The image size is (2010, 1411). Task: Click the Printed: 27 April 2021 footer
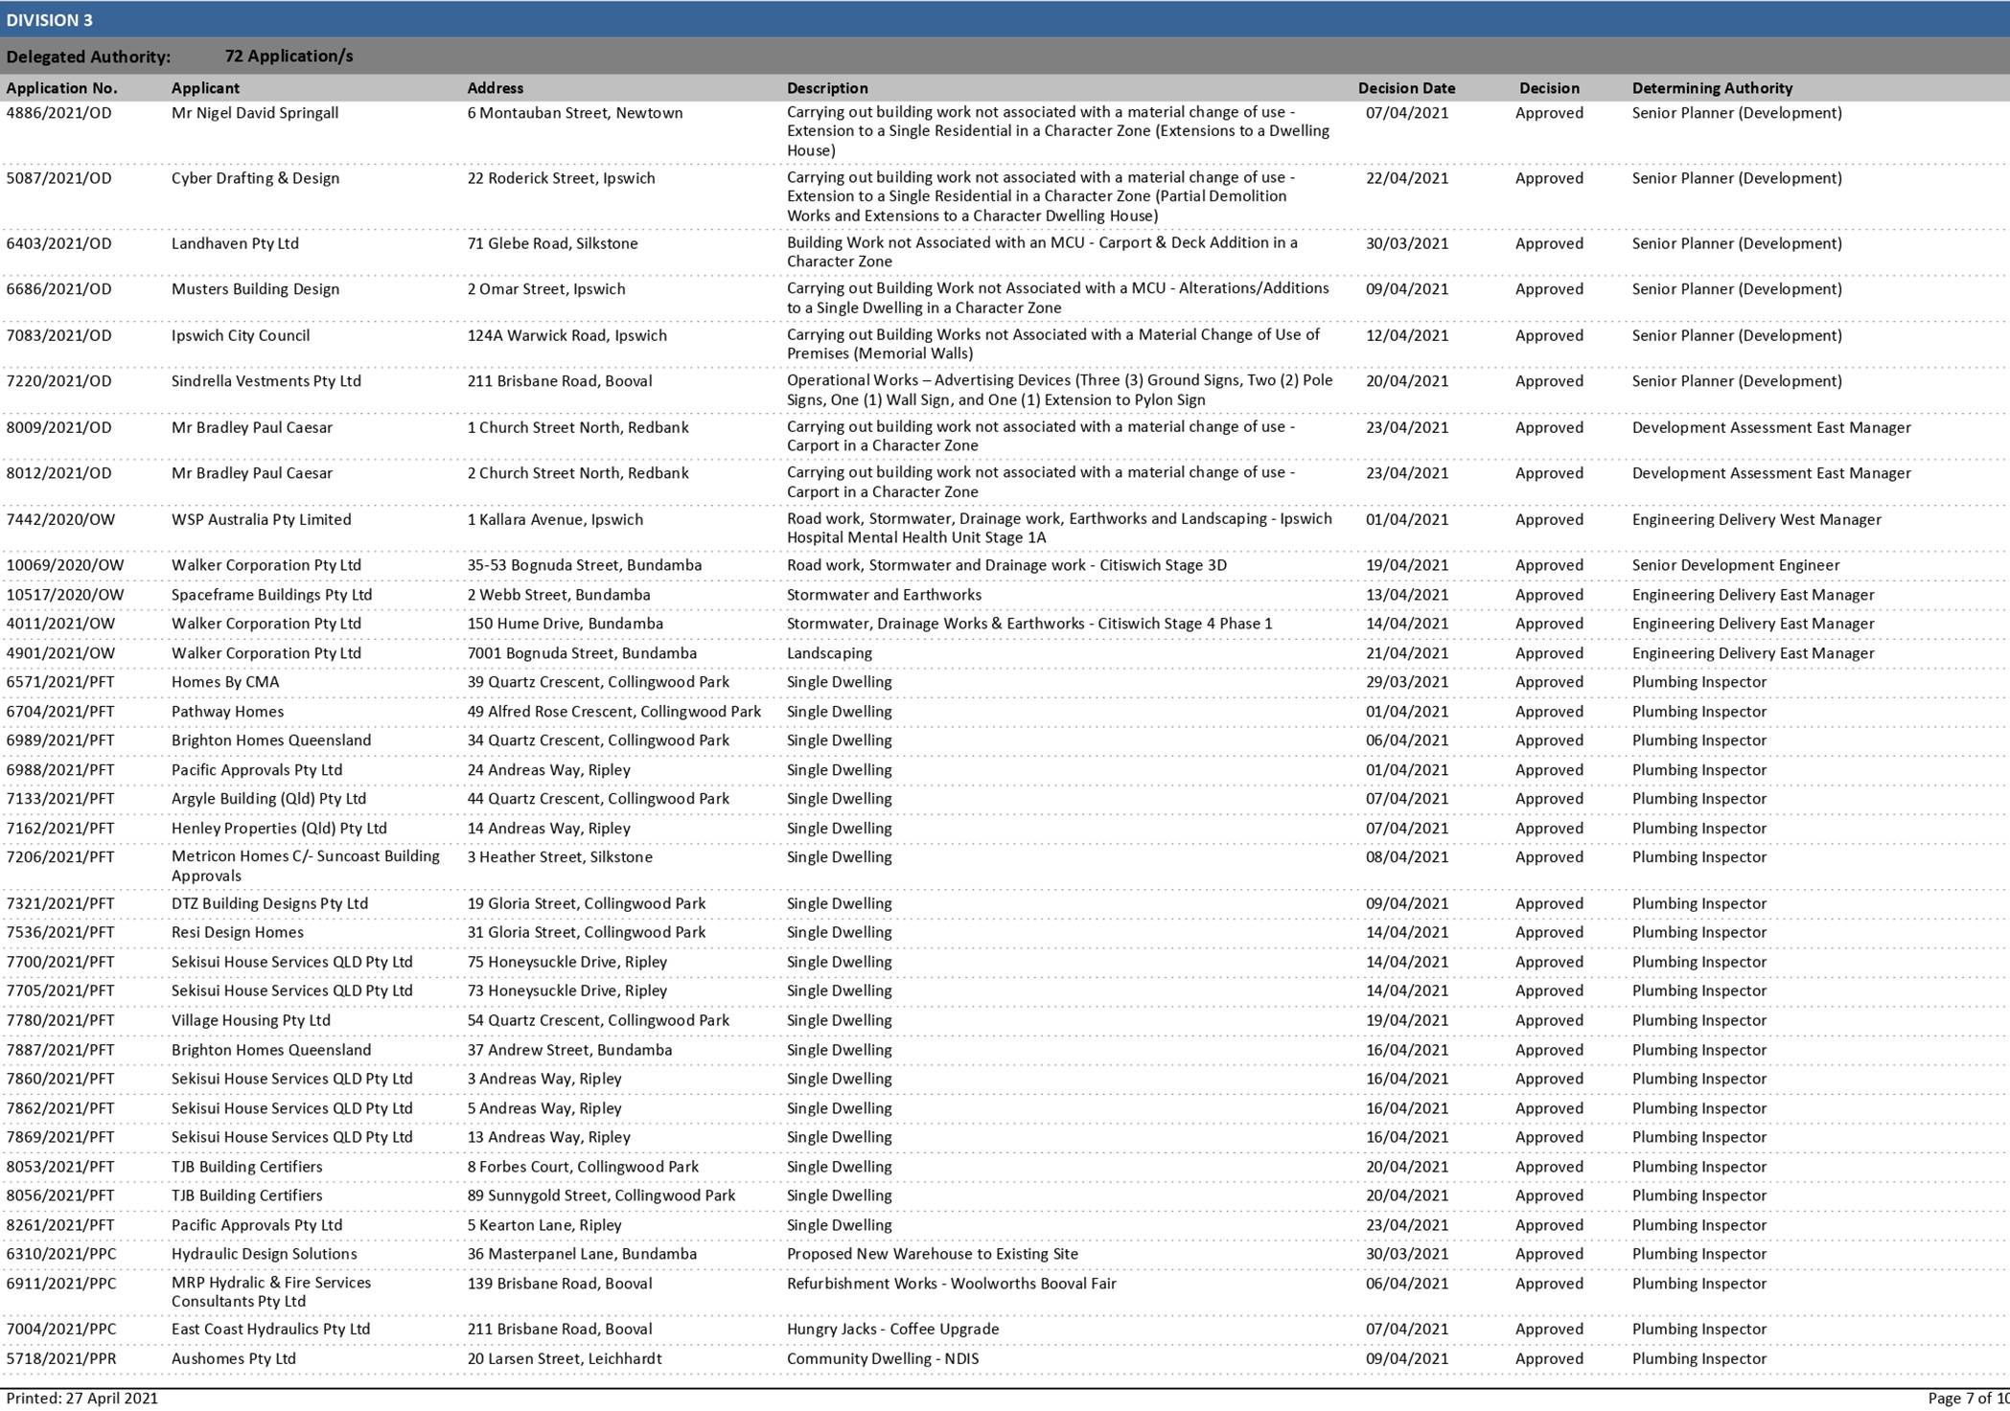pyautogui.click(x=81, y=1399)
